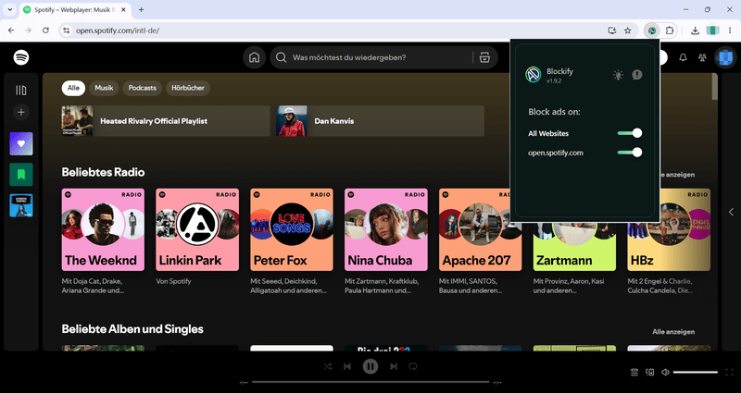Toggle repeat mode
The height and width of the screenshot is (393, 741).
point(413,366)
